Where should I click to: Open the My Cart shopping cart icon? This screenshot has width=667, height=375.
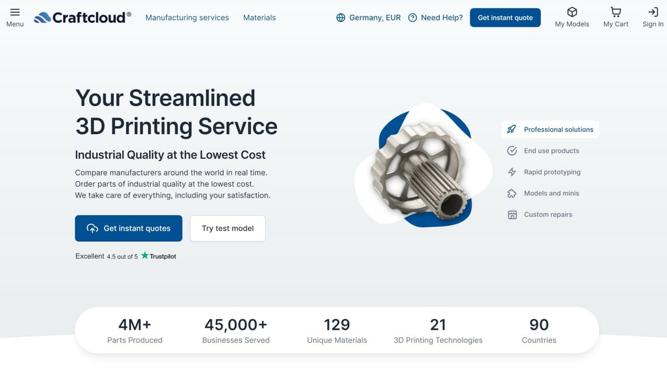(615, 12)
